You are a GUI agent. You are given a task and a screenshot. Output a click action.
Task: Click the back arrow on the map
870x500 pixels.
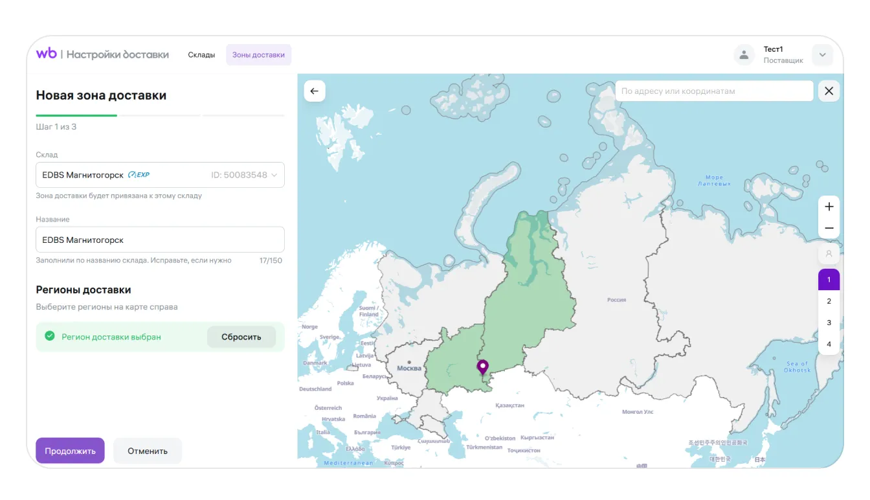pyautogui.click(x=315, y=91)
